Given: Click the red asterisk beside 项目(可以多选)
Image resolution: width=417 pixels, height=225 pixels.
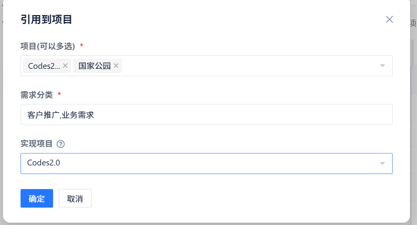Looking at the screenshot, I should 81,45.
